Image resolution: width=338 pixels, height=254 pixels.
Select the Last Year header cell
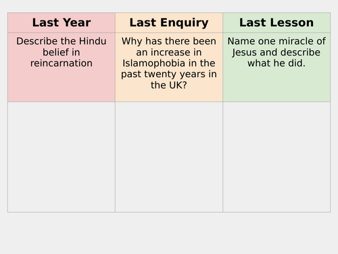pyautogui.click(x=62, y=22)
